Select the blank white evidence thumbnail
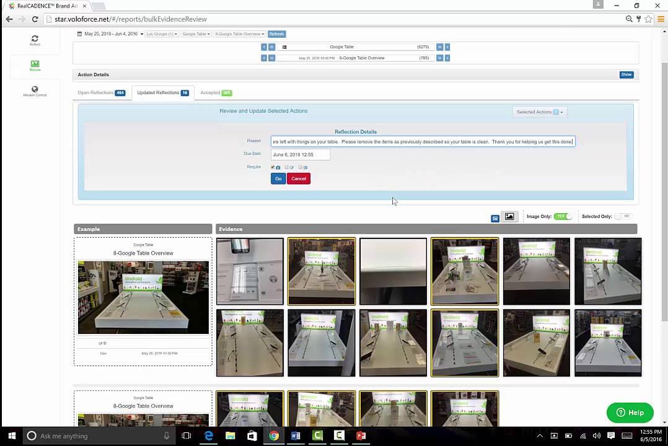Screen dimensions: 668x446 393,271
